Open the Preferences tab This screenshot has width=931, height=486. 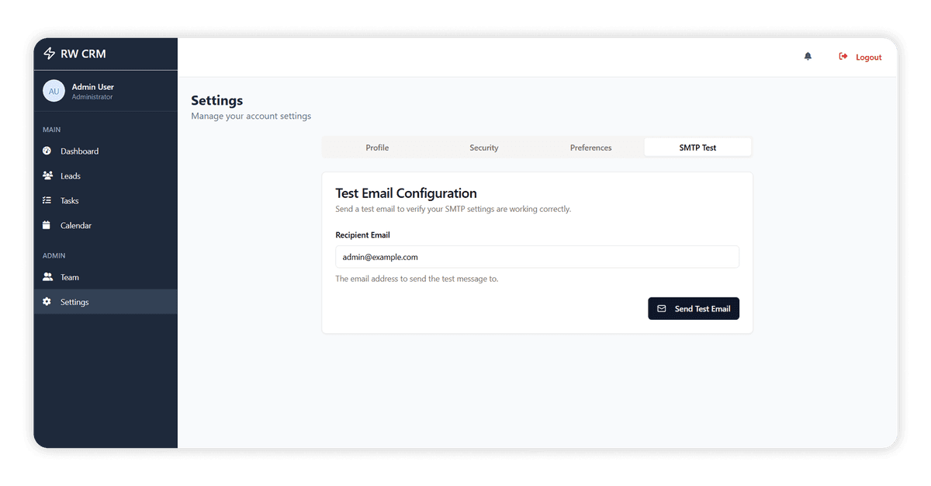pos(590,148)
